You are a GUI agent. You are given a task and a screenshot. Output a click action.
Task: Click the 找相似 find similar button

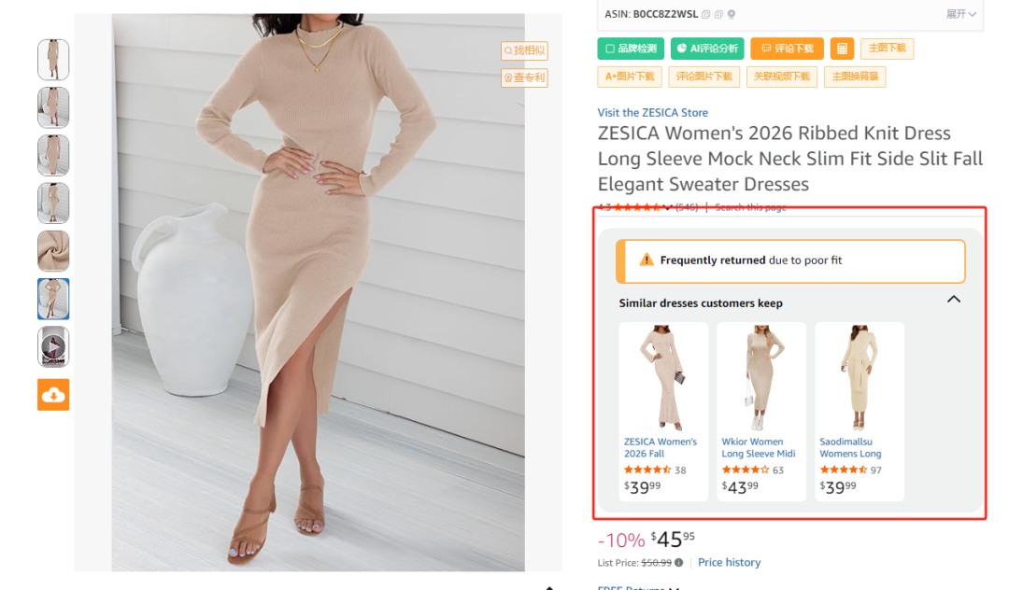coord(525,50)
